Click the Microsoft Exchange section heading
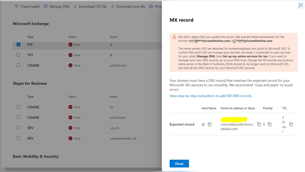This screenshot has height=172, width=305. [x=31, y=24]
